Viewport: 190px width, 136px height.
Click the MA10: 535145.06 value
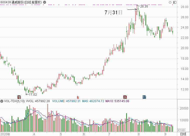(x=117, y=101)
